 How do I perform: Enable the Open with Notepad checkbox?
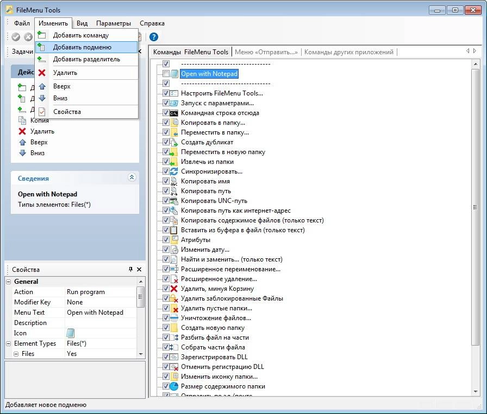166,74
